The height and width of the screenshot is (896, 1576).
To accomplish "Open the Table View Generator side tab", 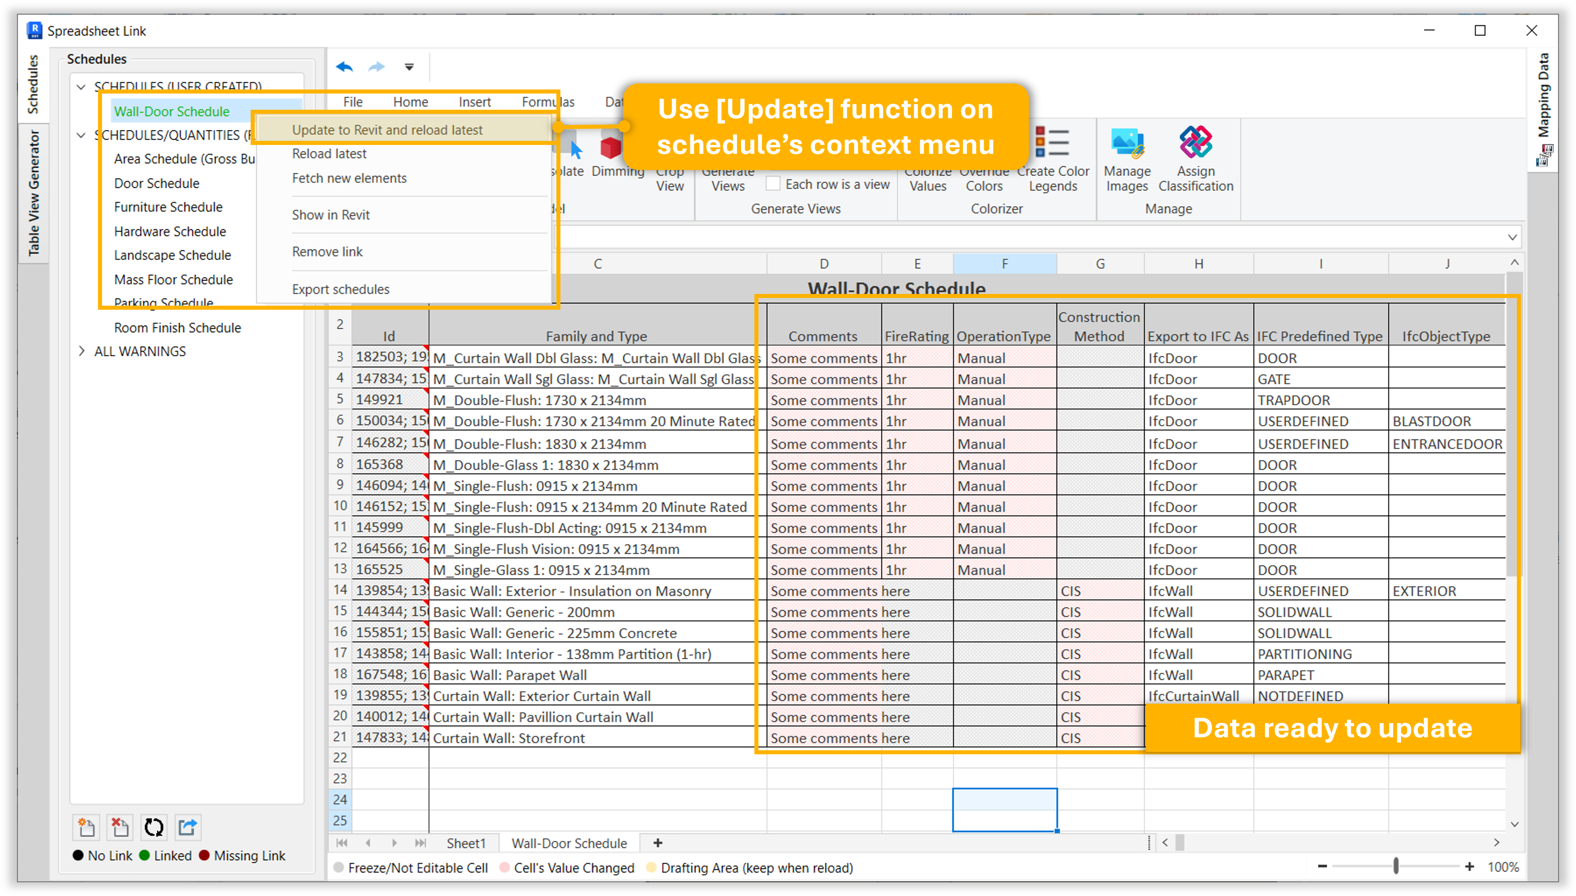I will 34,193.
